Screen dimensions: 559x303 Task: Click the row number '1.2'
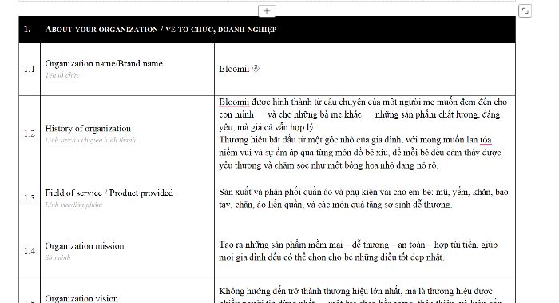point(30,134)
